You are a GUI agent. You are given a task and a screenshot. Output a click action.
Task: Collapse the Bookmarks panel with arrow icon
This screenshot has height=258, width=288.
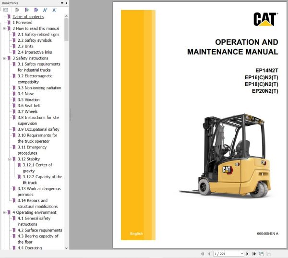coord(66,3)
